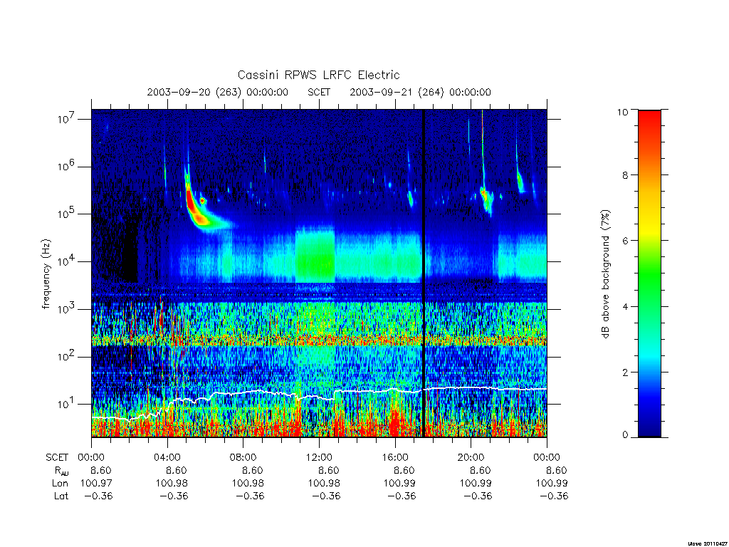The image size is (729, 547).
Task: Click the colorbar tick label 0
Action: 625,435
